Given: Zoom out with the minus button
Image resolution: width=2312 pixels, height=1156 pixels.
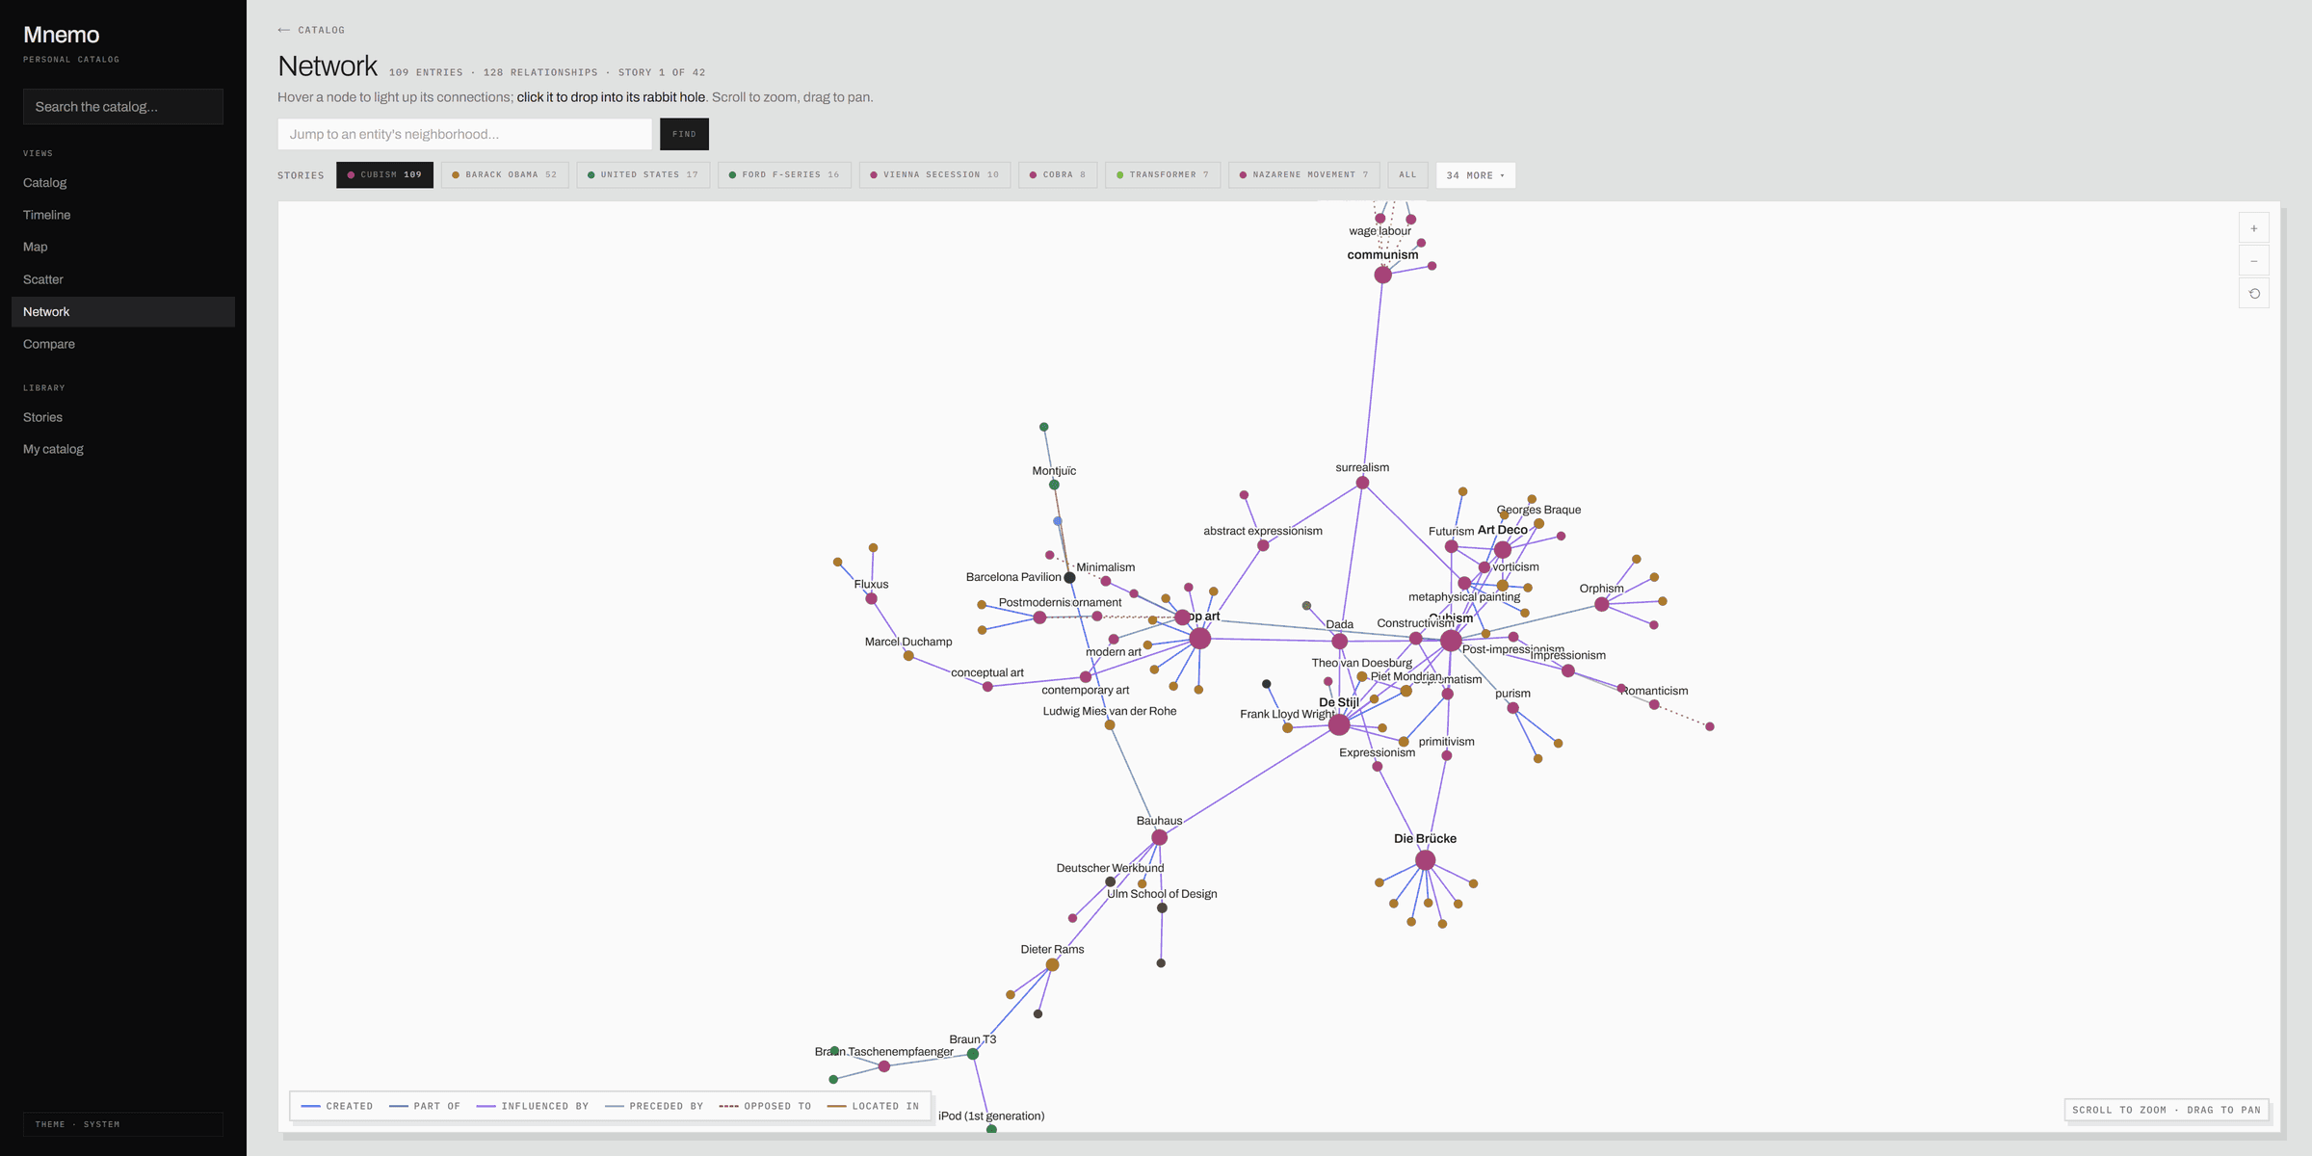Looking at the screenshot, I should click(2253, 261).
